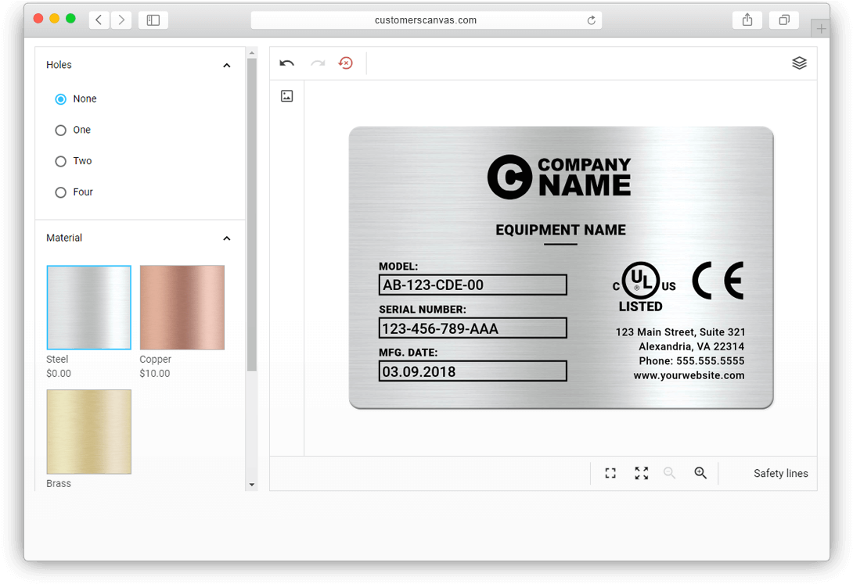
Task: Open the layers panel icon
Action: point(799,63)
